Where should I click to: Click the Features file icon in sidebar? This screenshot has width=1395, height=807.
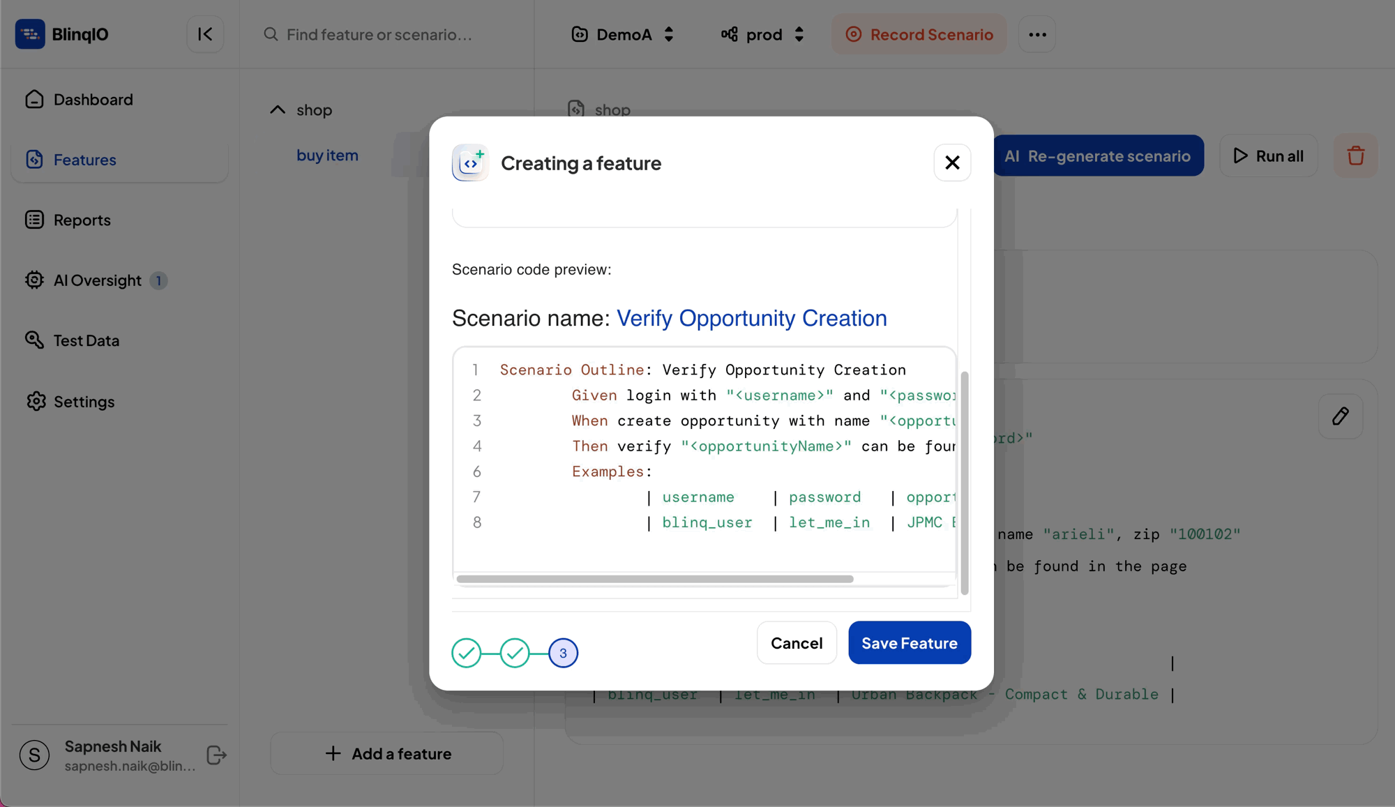point(34,159)
